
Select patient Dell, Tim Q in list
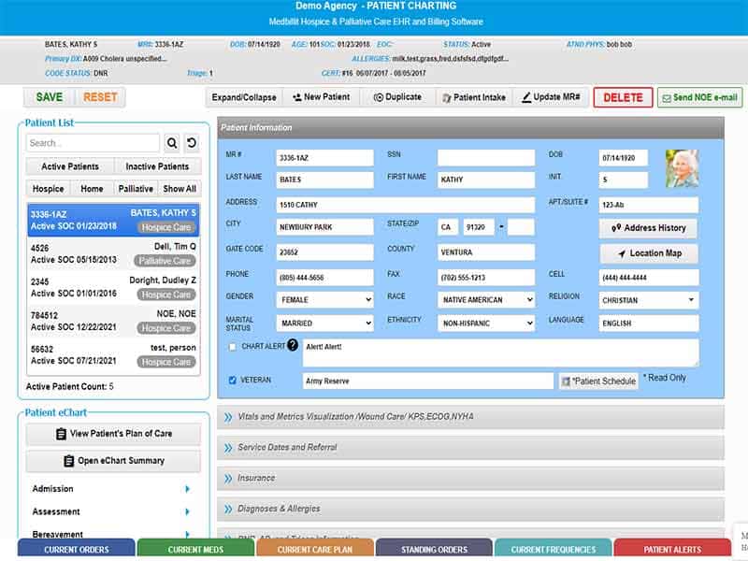click(113, 253)
